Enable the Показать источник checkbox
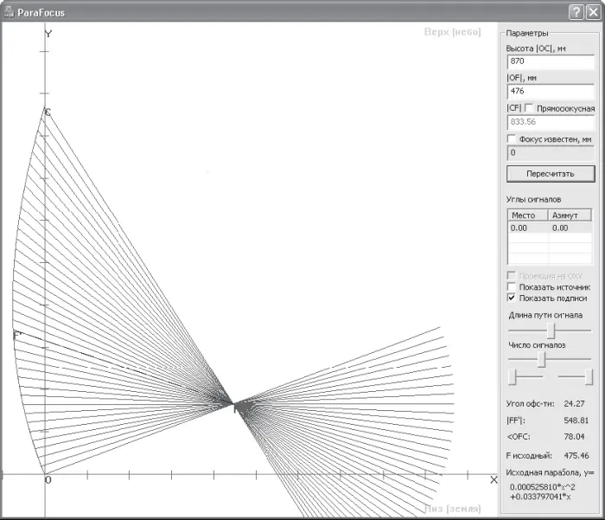 512,287
